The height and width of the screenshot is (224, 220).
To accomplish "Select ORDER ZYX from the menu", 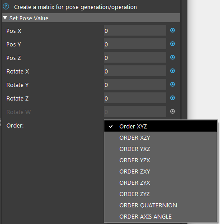I will [x=160, y=183].
